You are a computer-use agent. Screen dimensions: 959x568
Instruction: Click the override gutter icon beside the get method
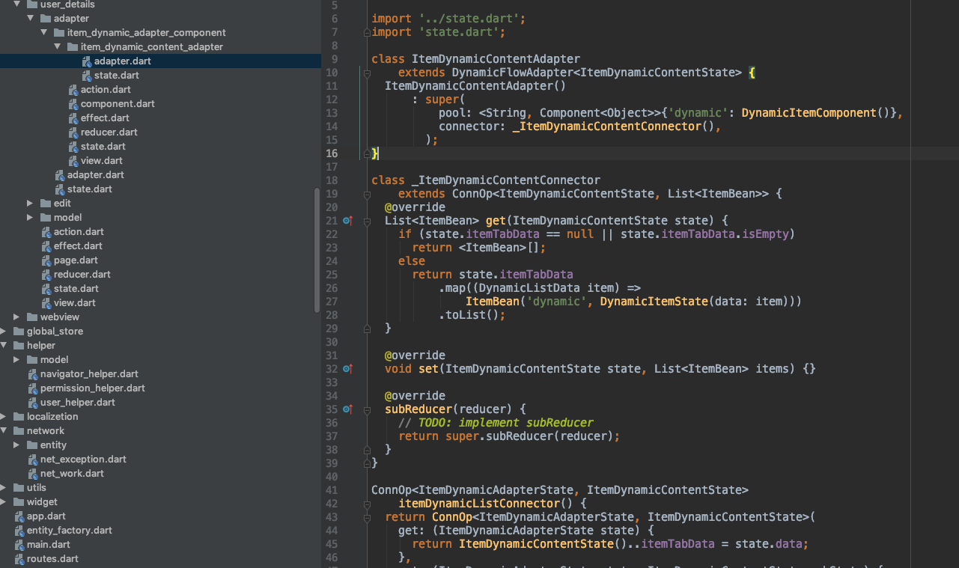pos(347,220)
